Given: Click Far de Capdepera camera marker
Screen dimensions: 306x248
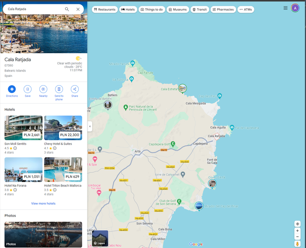Looking at the screenshot, I should tap(232, 127).
